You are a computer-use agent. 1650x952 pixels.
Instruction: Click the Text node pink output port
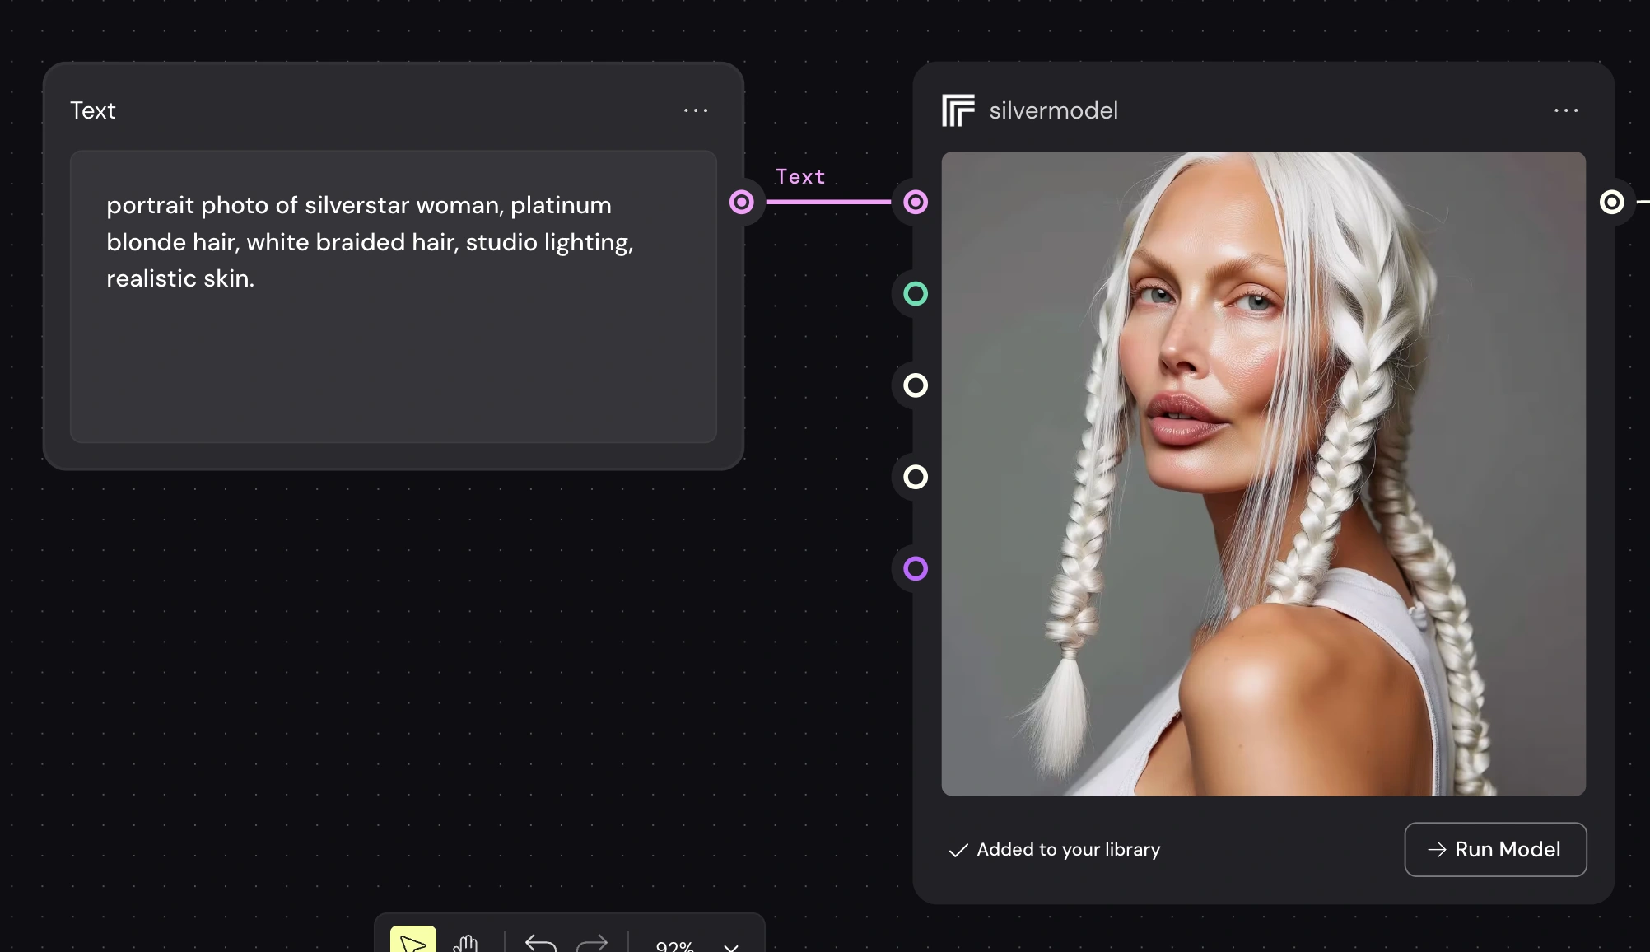click(741, 202)
